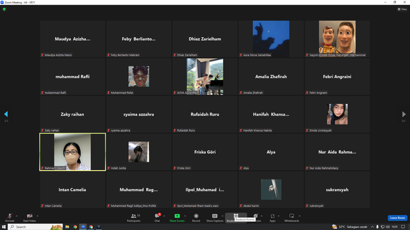Select Sayyid Ahmad Ginda's puppet-picture tile
The width and height of the screenshot is (410, 230).
[337, 39]
